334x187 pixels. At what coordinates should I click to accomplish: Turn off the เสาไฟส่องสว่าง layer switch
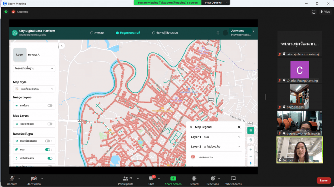(x=50, y=158)
